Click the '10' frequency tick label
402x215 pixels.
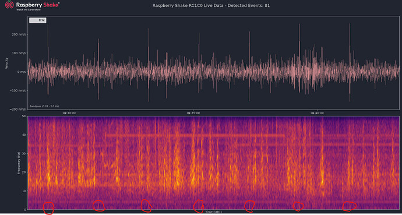tap(24, 191)
